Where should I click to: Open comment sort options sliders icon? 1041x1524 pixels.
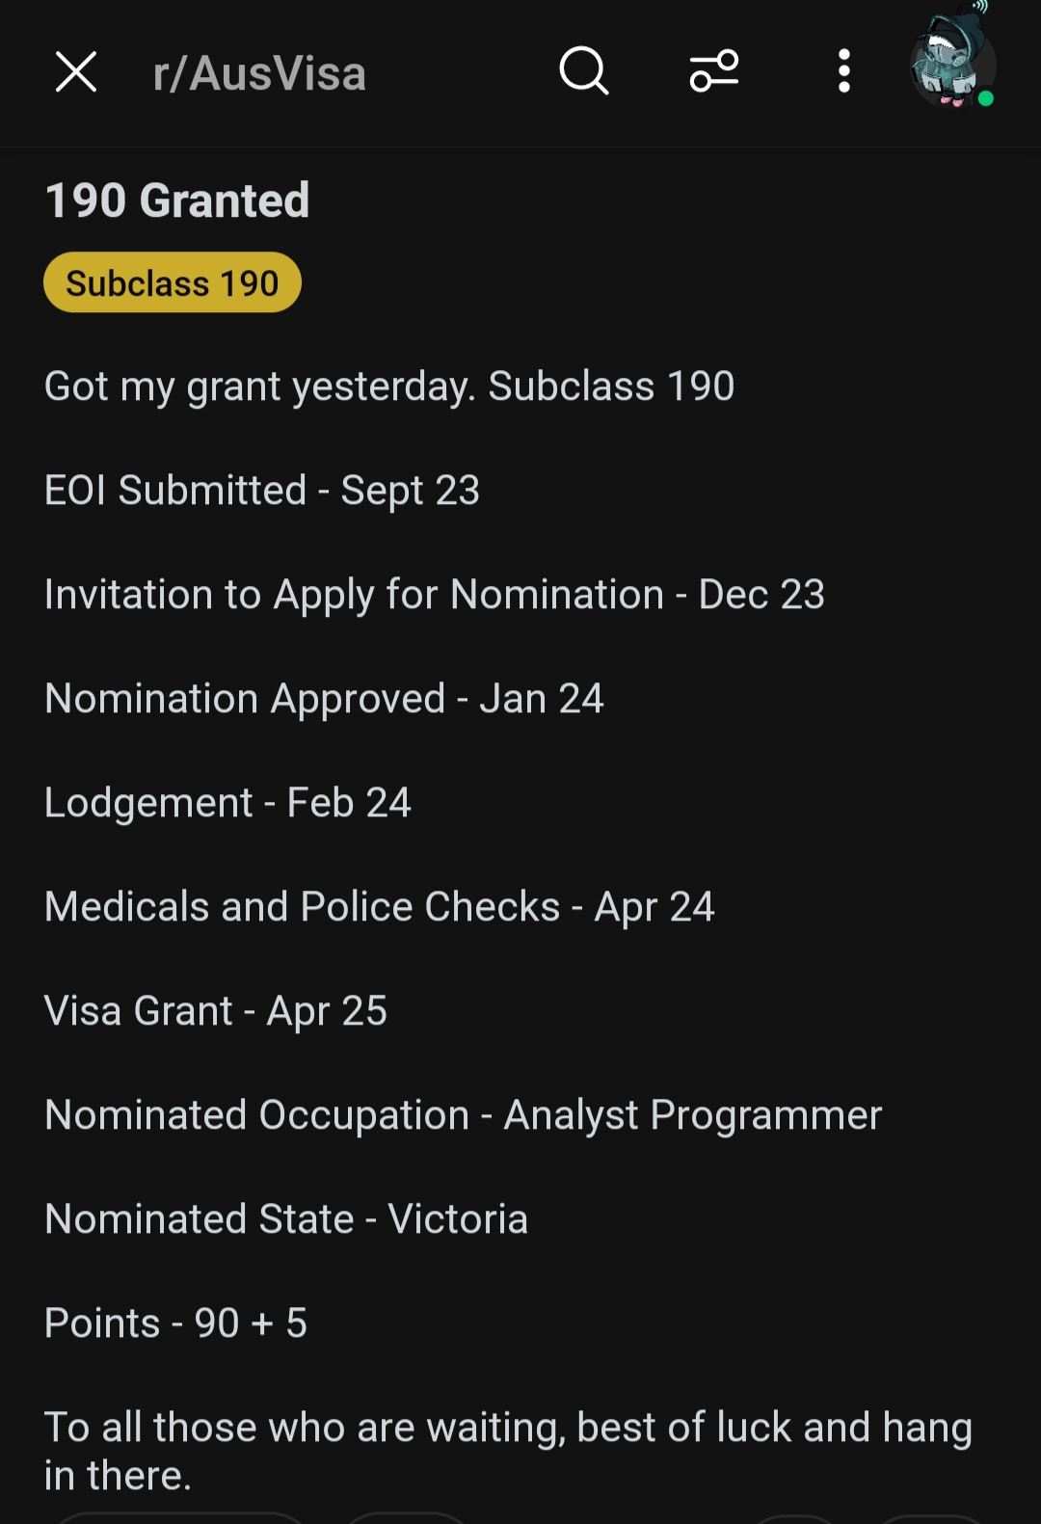coord(714,71)
